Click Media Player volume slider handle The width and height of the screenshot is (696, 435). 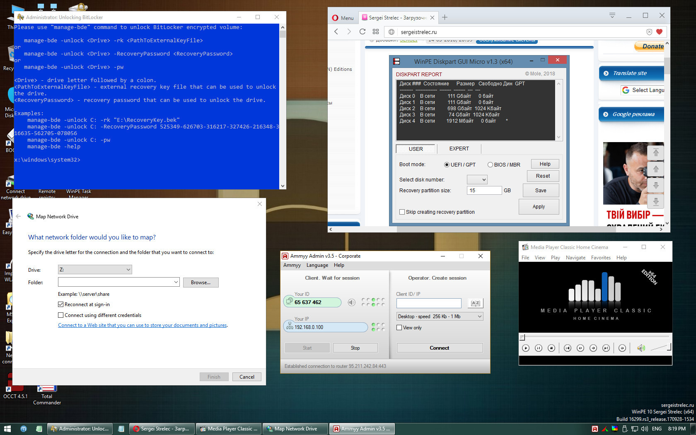pos(669,347)
